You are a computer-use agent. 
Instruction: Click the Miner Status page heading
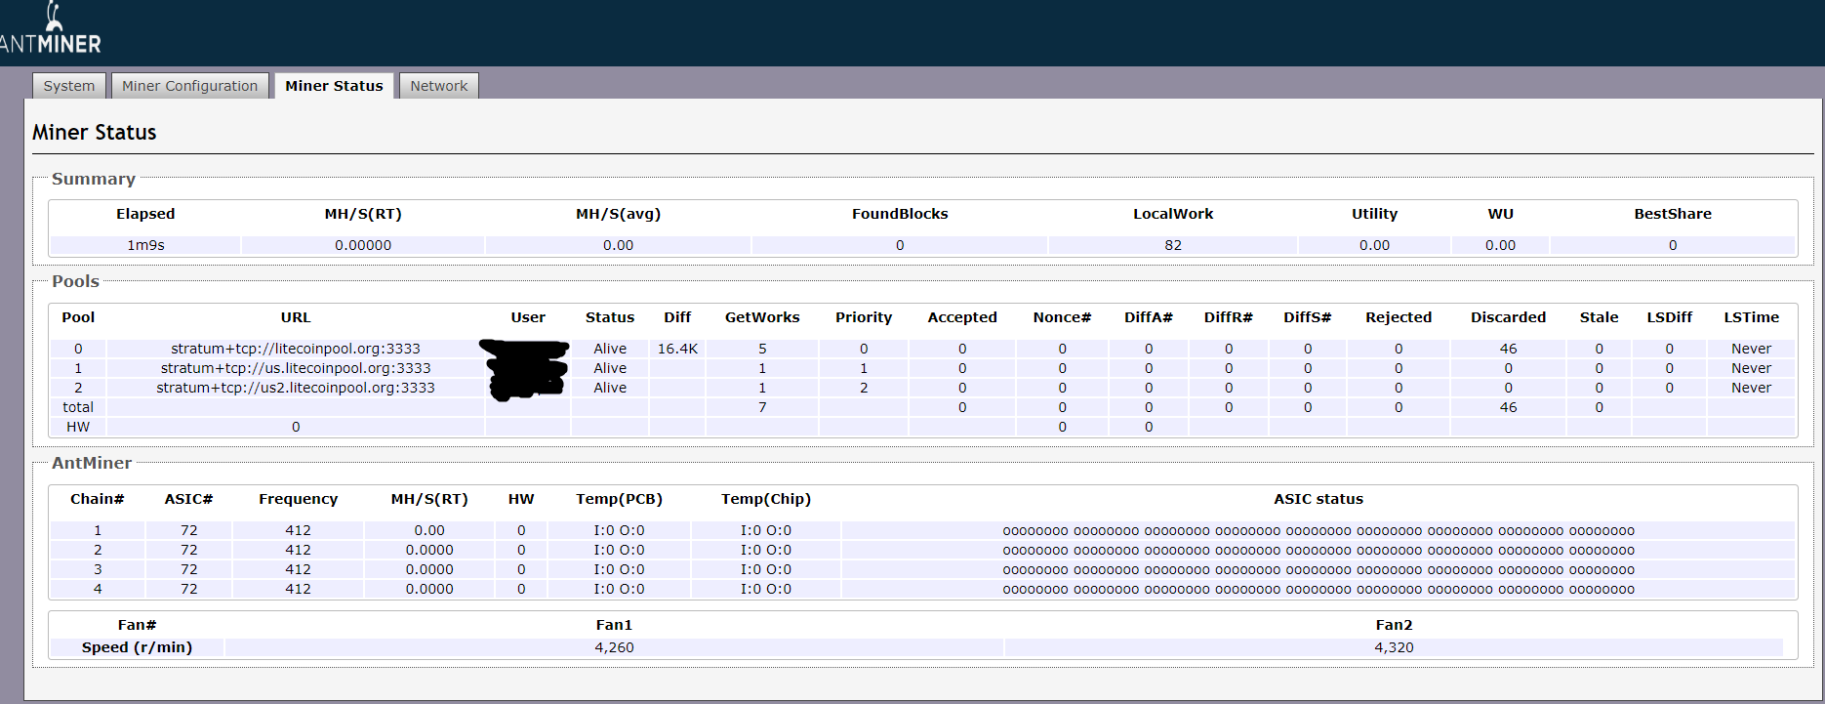click(94, 132)
